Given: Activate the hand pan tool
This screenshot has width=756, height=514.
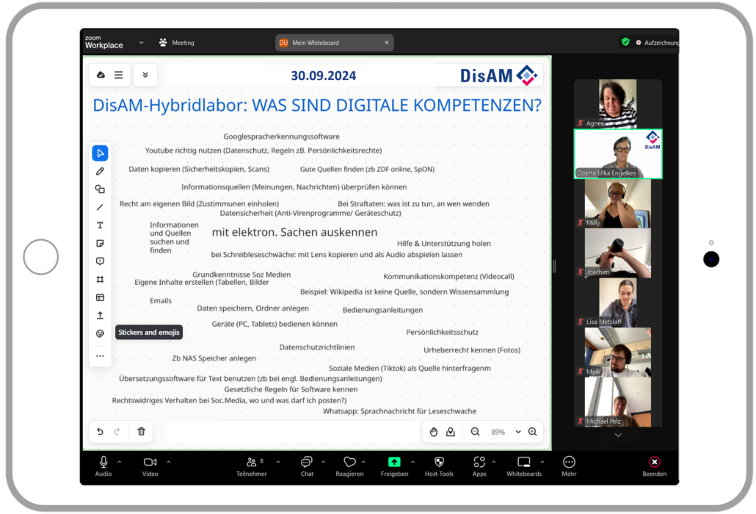Looking at the screenshot, I should coord(433,432).
